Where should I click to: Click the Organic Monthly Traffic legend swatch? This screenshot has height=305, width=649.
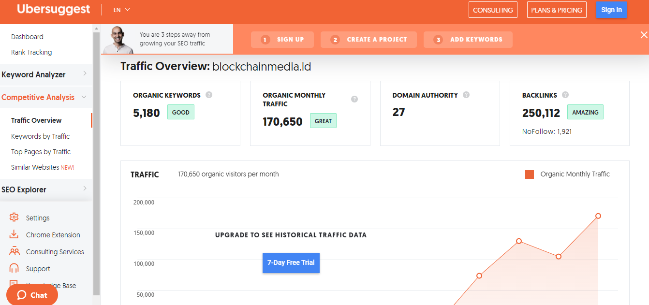point(530,174)
